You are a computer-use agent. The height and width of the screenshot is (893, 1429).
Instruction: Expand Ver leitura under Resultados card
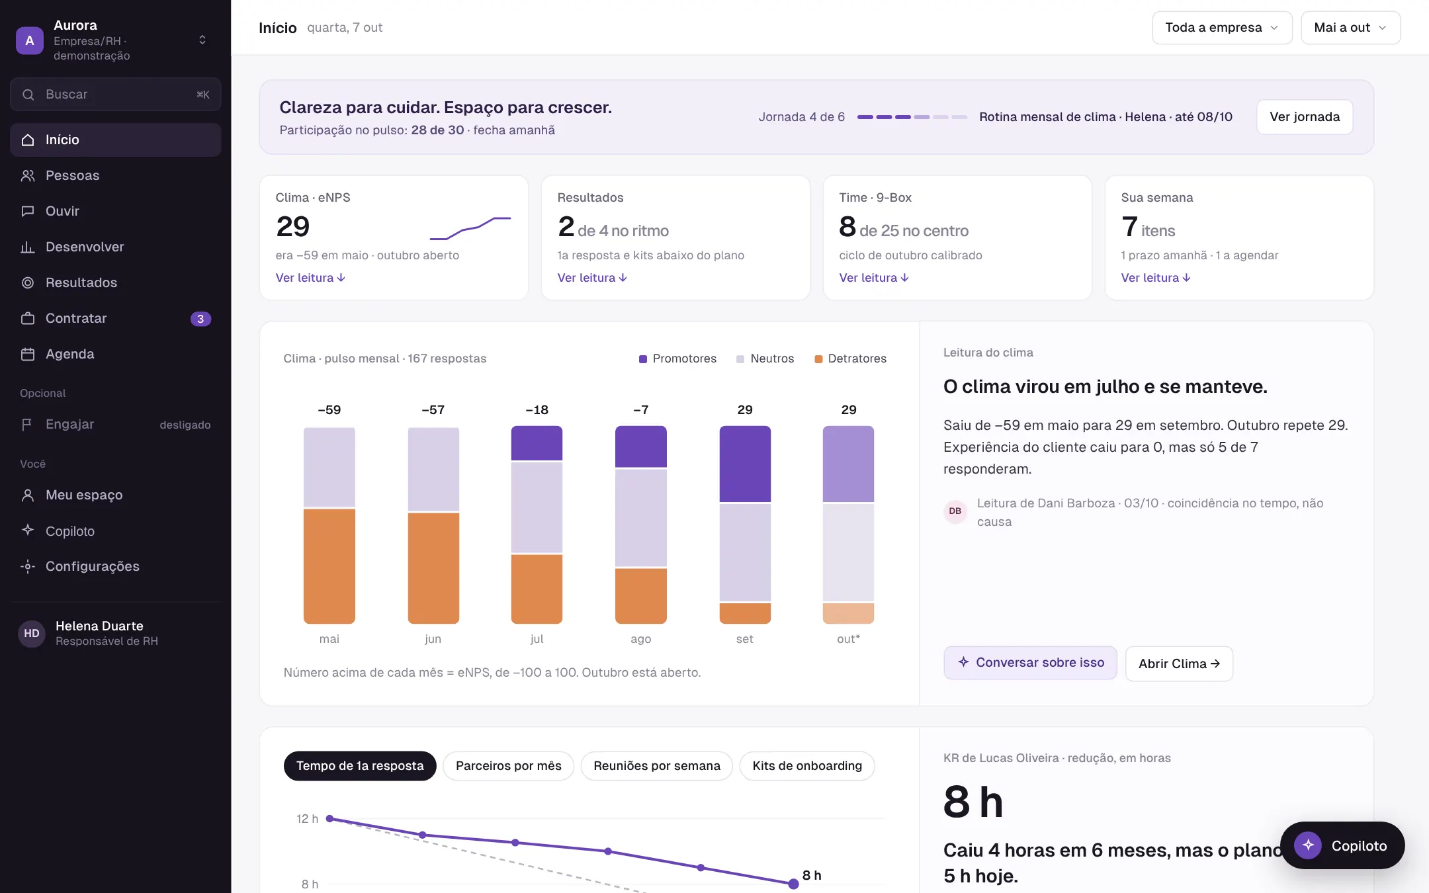[592, 278]
